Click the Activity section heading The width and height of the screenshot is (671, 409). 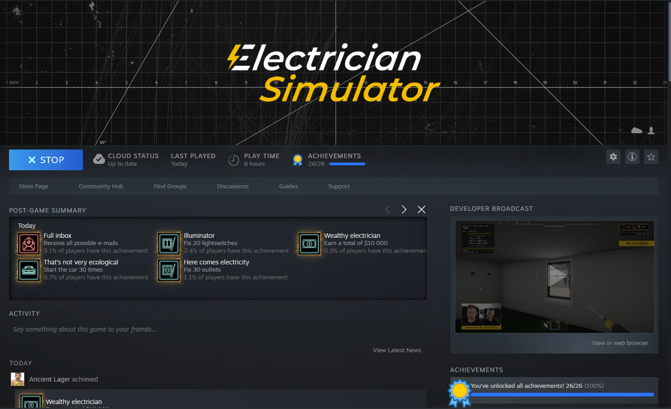click(24, 314)
